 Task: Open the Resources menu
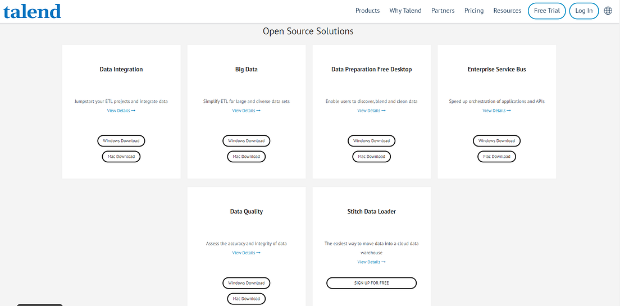pos(507,11)
